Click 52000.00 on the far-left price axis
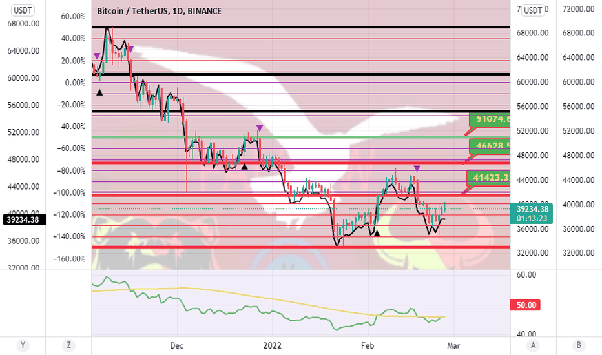This screenshot has width=602, height=355. [23, 132]
